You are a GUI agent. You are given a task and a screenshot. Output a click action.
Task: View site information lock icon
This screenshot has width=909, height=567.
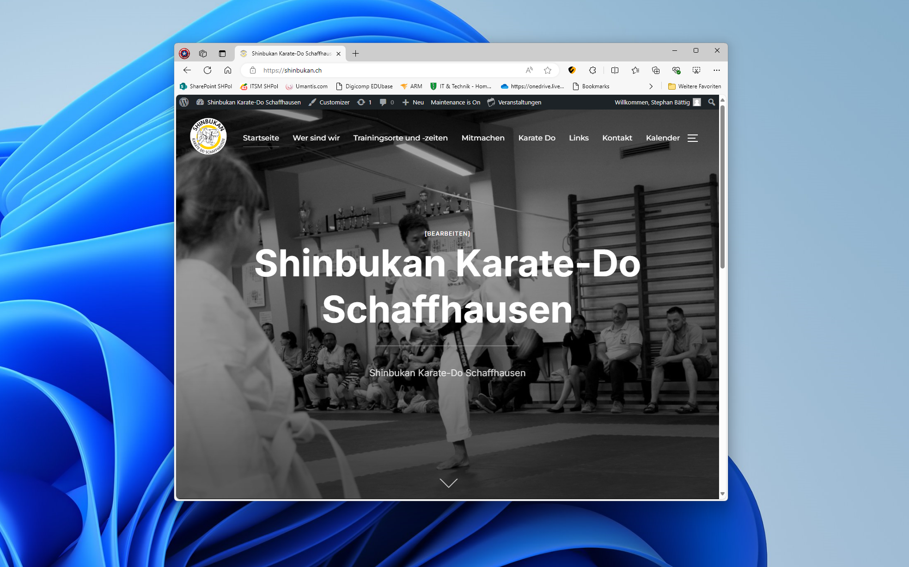click(253, 70)
